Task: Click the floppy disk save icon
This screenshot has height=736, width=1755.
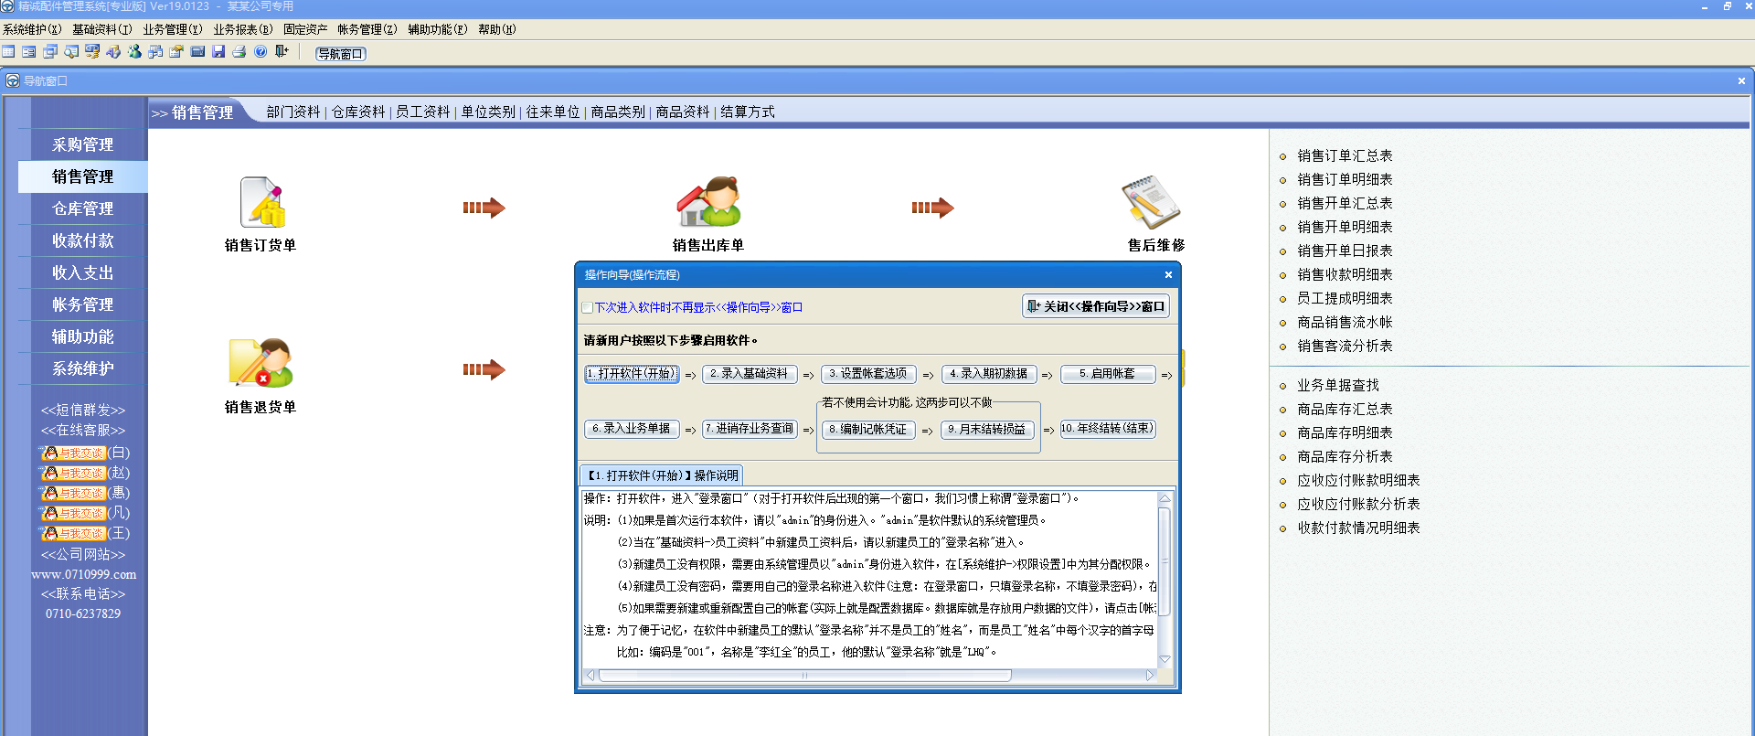Action: [218, 51]
